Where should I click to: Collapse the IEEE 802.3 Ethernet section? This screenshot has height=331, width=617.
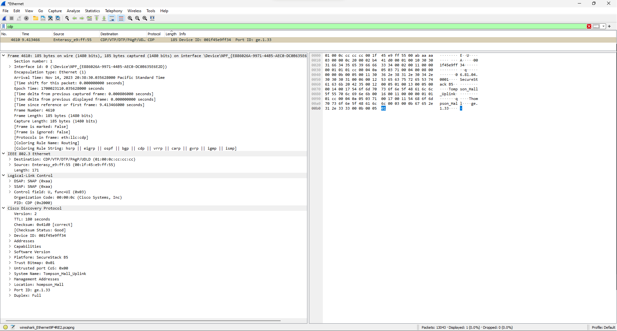[4, 153]
